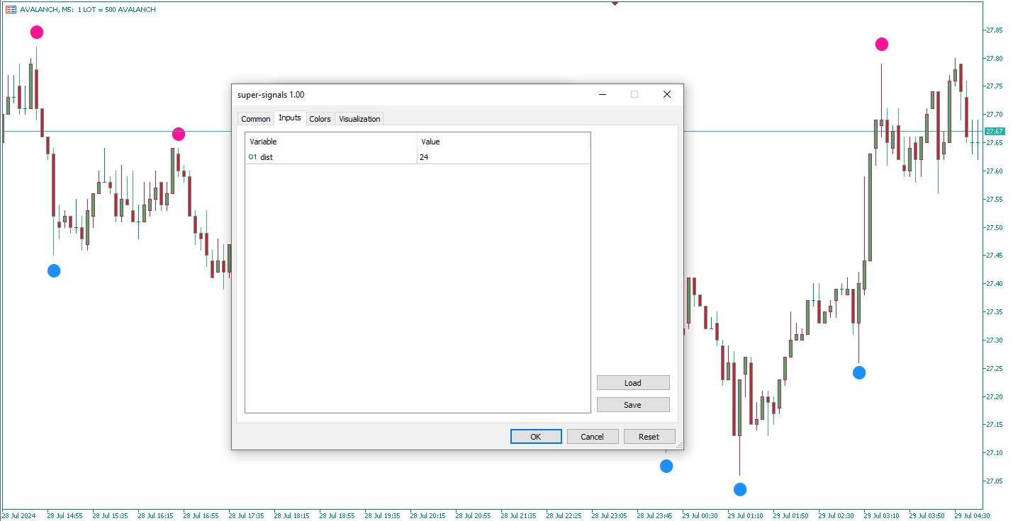Viewport: 1013px width, 521px height.
Task: Click the 01 variable type icon beside dist
Action: [x=253, y=157]
